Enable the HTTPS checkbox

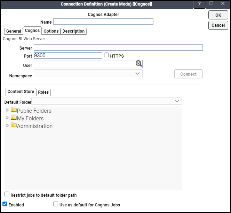pos(106,55)
